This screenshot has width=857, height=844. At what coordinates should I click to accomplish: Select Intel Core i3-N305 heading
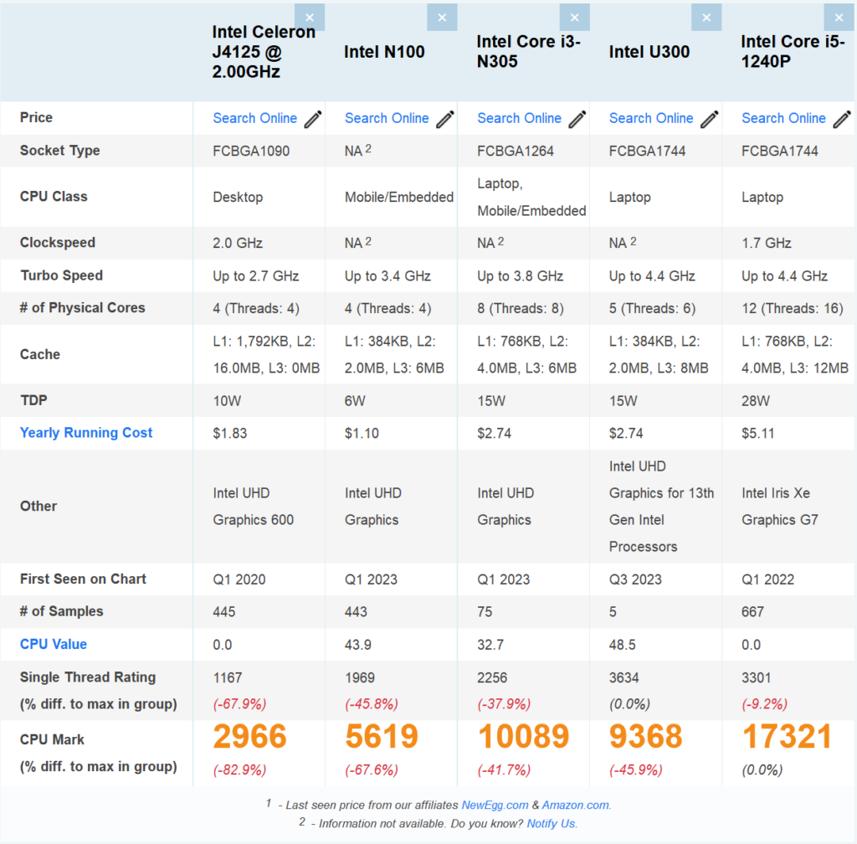click(x=528, y=52)
